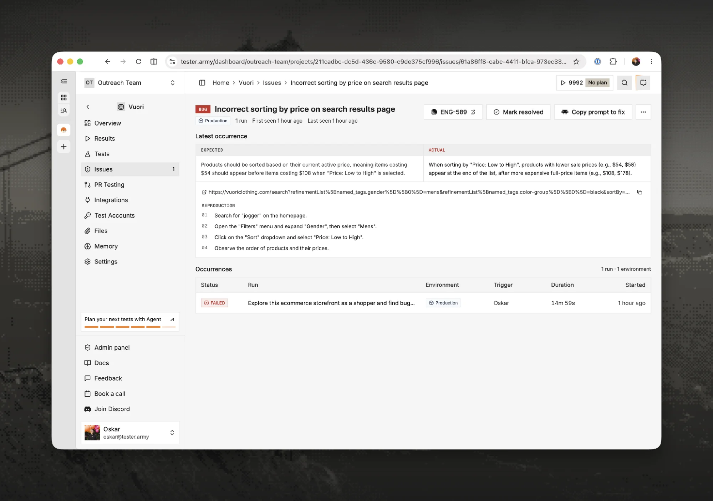The height and width of the screenshot is (501, 713).
Task: Click the Vuori project name in sidebar
Action: coord(136,107)
